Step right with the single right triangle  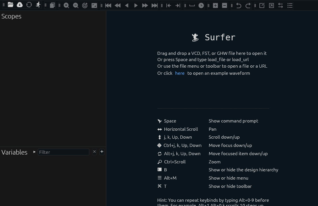[136, 5]
